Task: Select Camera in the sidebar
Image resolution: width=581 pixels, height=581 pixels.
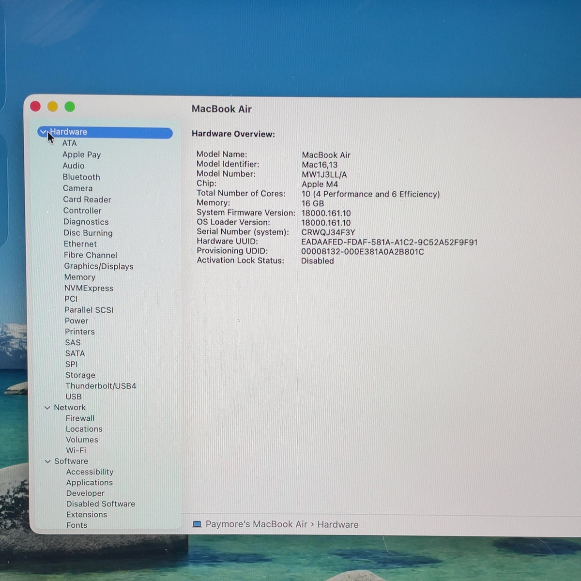Action: [x=77, y=188]
